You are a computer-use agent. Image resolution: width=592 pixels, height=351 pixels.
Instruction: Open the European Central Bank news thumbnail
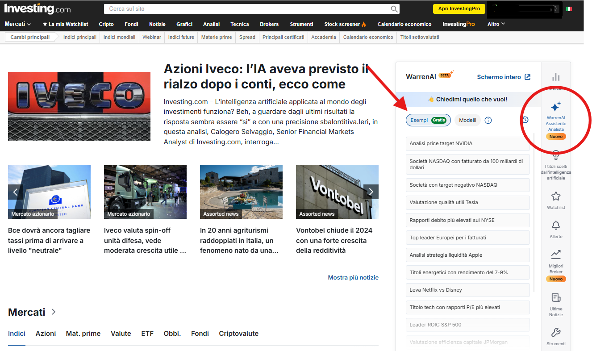[49, 192]
